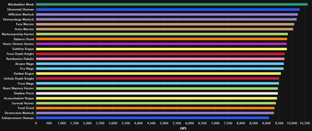Select the Havoc Demon Hunter bar
The image size is (312, 131).
click(161, 44)
